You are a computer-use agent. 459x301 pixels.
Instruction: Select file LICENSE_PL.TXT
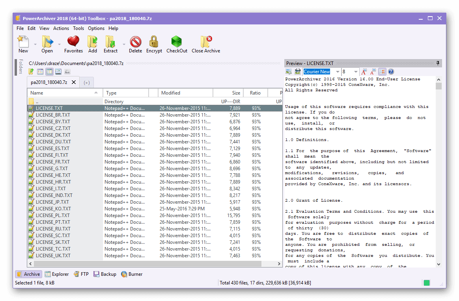tap(155, 216)
